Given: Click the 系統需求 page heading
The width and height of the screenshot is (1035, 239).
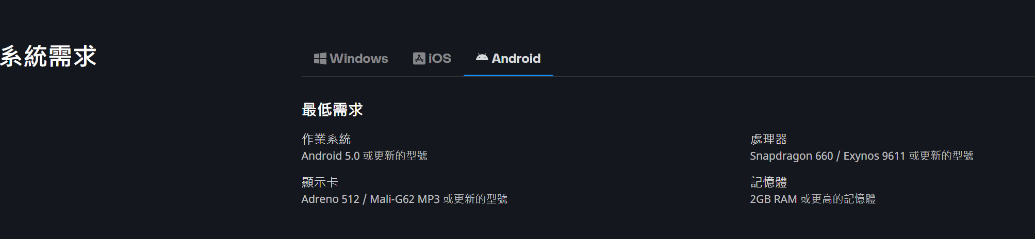Looking at the screenshot, I should tap(48, 56).
